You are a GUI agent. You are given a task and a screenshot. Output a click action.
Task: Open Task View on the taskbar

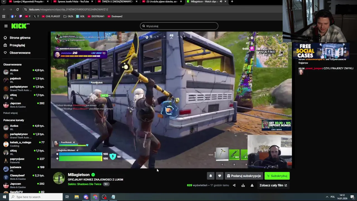(67, 197)
